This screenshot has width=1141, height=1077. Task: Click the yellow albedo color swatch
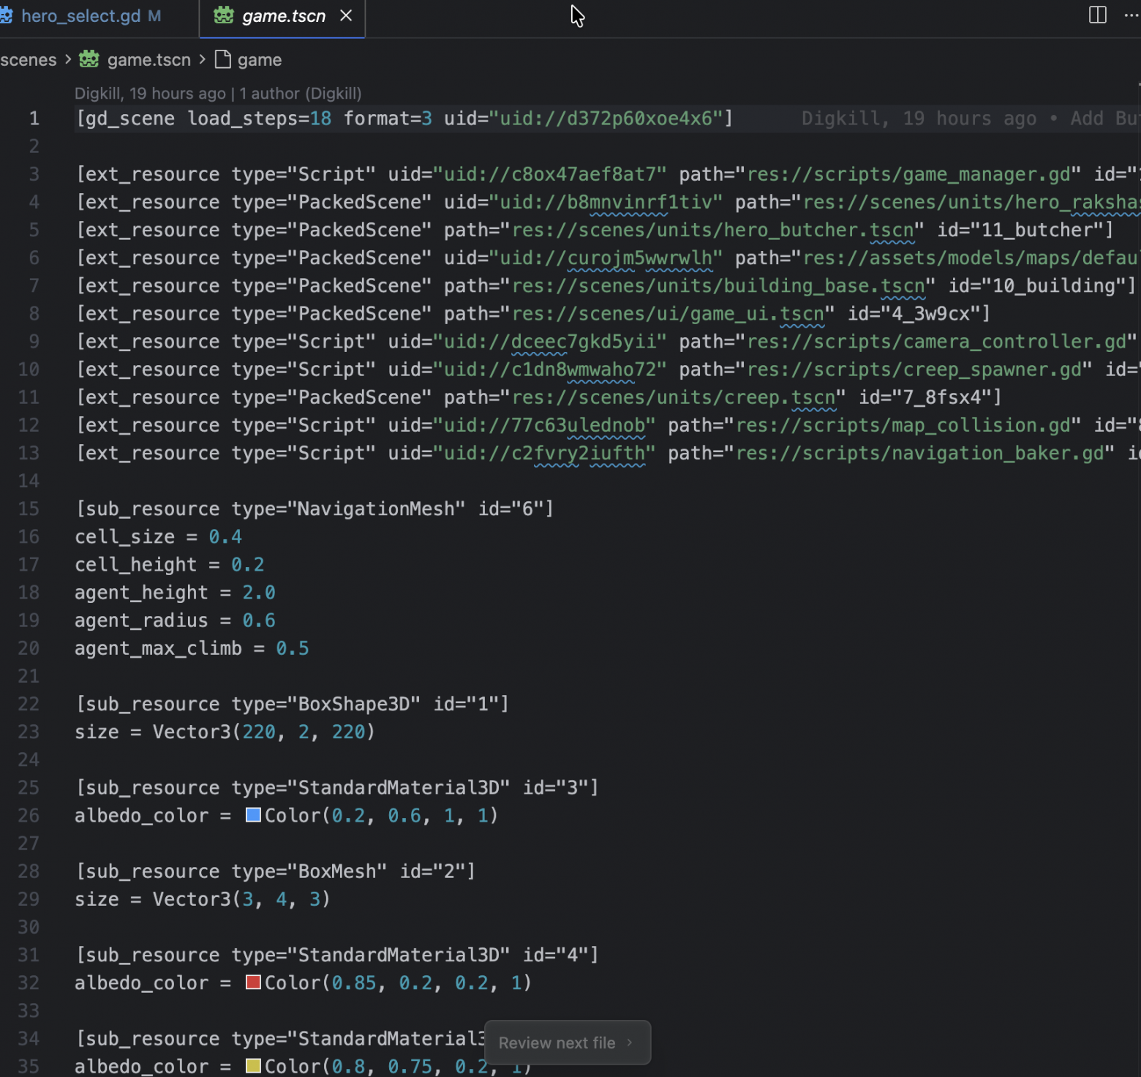253,1066
